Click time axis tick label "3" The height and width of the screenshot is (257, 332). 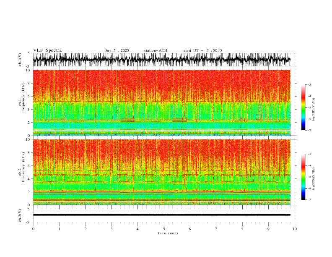[112, 229]
